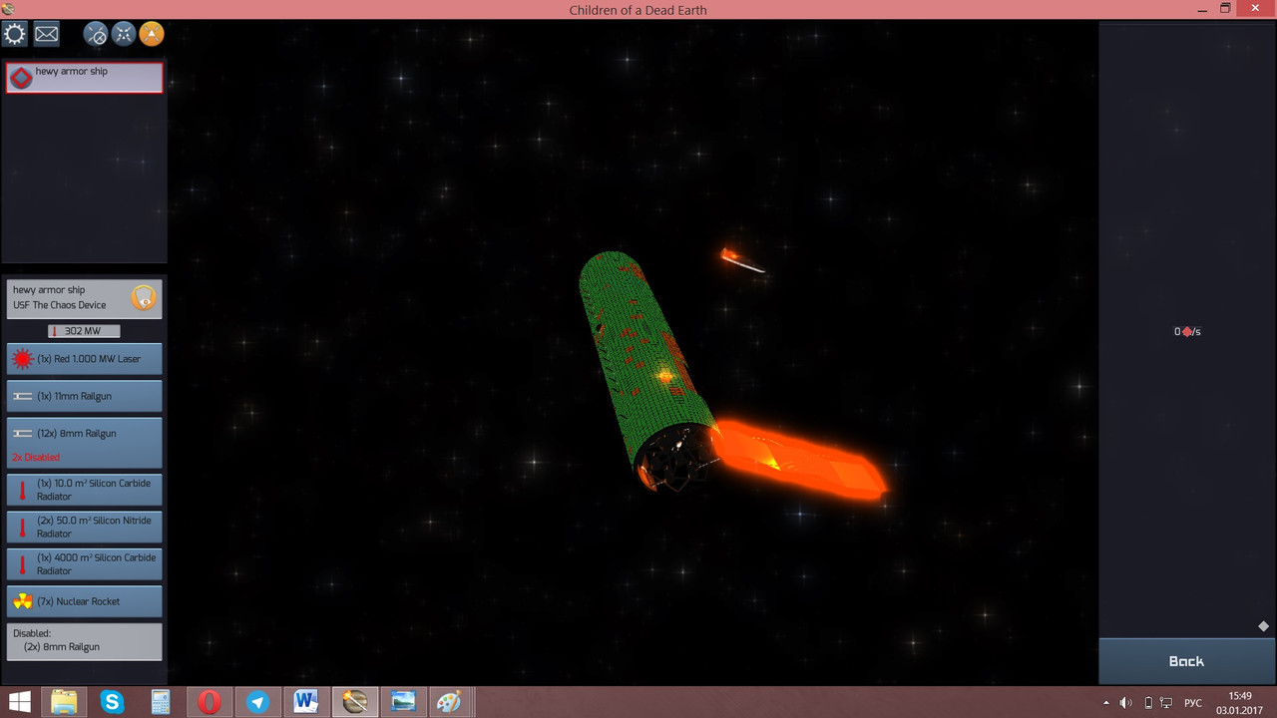This screenshot has height=718, width=1277.
Task: Click the 11mm Railgun barrel icon
Action: (22, 396)
